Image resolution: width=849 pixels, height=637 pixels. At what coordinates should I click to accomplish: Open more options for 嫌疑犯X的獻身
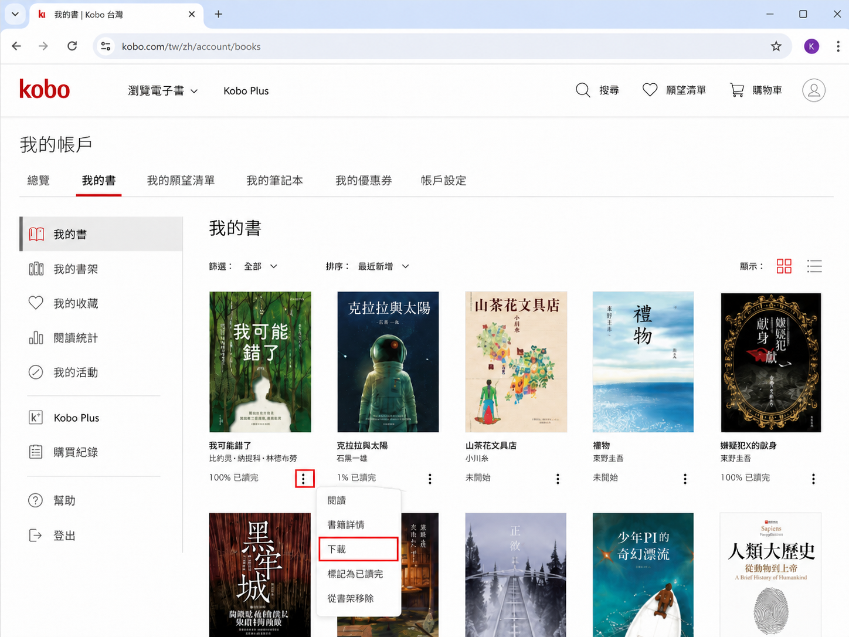813,479
